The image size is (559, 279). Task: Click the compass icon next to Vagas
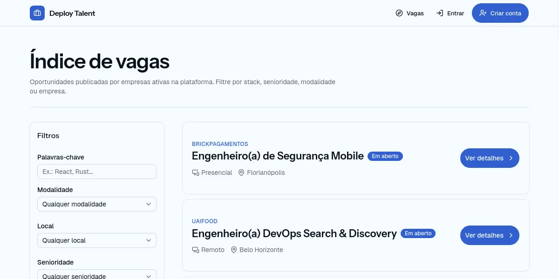(x=399, y=13)
